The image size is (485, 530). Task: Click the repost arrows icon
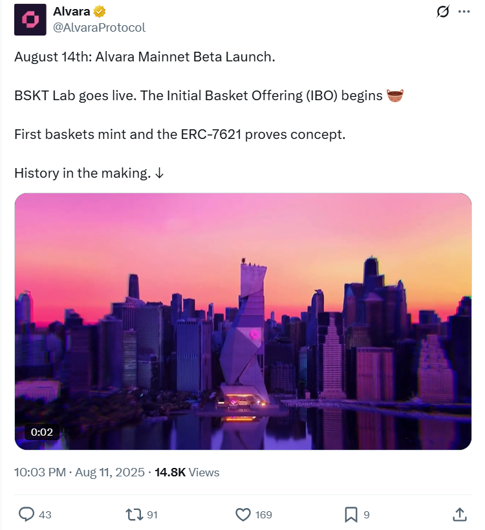click(134, 514)
